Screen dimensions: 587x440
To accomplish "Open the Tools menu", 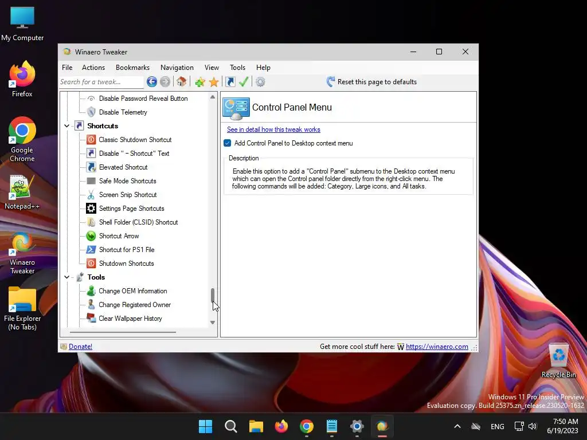I will pyautogui.click(x=237, y=68).
